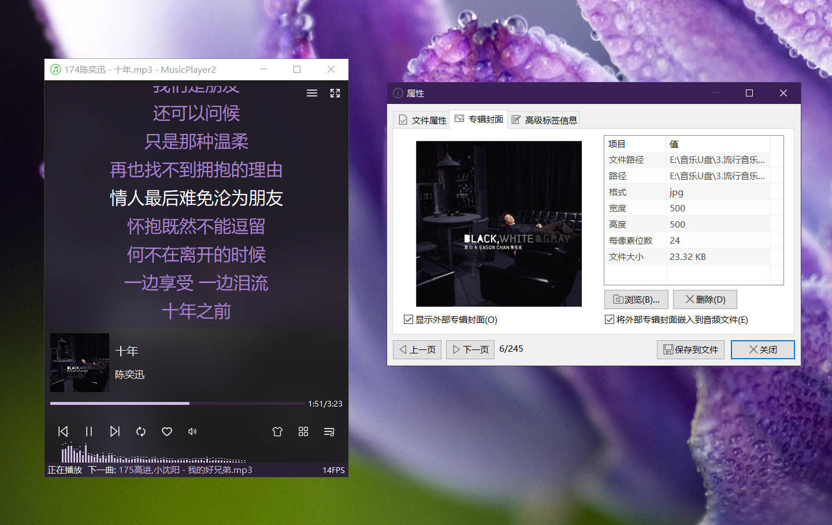Click lyric line 还可以问候
Image resolution: width=832 pixels, height=525 pixels.
196,113
